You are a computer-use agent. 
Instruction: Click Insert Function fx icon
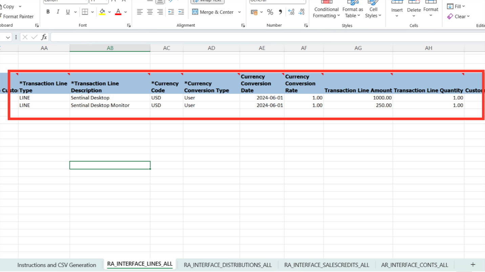pyautogui.click(x=44, y=37)
